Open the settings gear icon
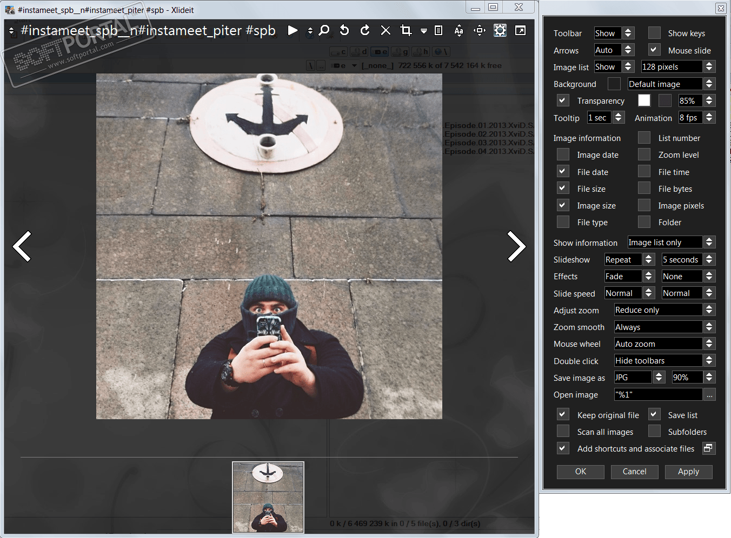 [500, 30]
